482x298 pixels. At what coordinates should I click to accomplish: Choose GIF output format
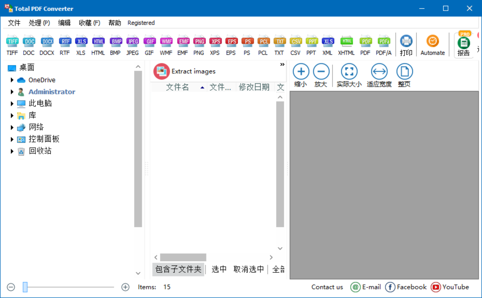point(149,45)
